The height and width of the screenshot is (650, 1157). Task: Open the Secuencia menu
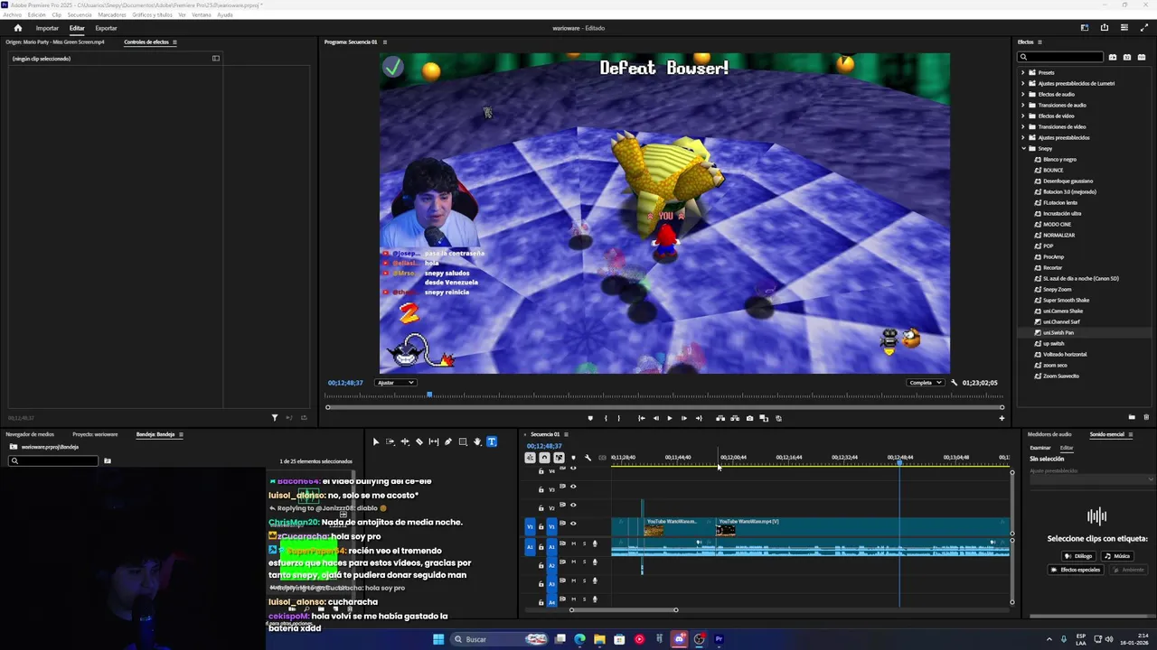click(80, 15)
